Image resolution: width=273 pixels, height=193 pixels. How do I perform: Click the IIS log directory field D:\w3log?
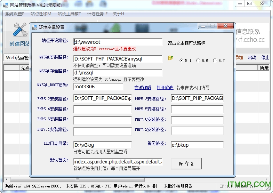[x=103, y=145]
